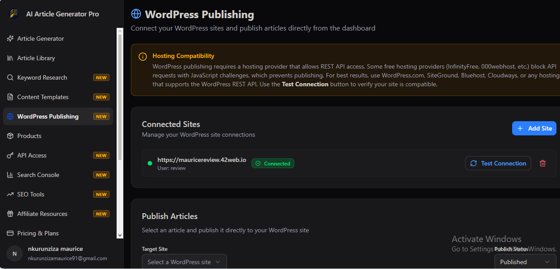560x269 pixels.
Task: Click the Publish Articles heading
Action: tap(170, 216)
